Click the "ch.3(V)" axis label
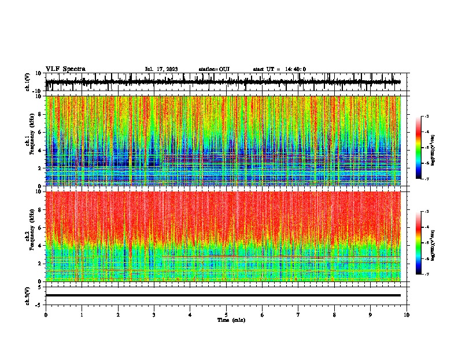This screenshot has width=458, height=353. 28,296
